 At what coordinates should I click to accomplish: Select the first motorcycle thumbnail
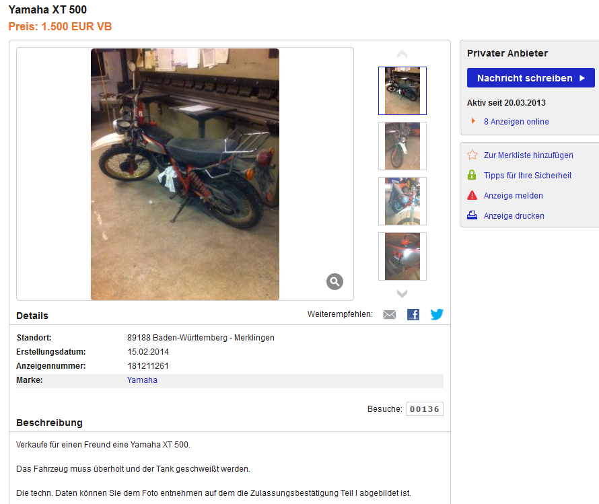[402, 91]
